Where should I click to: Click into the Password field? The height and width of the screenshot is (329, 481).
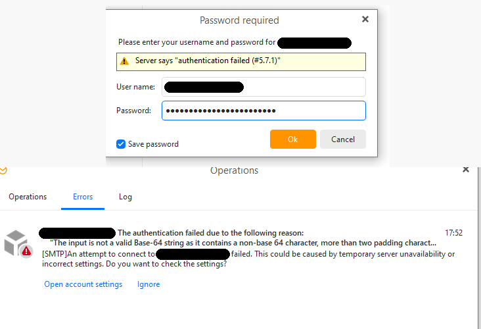coord(263,111)
